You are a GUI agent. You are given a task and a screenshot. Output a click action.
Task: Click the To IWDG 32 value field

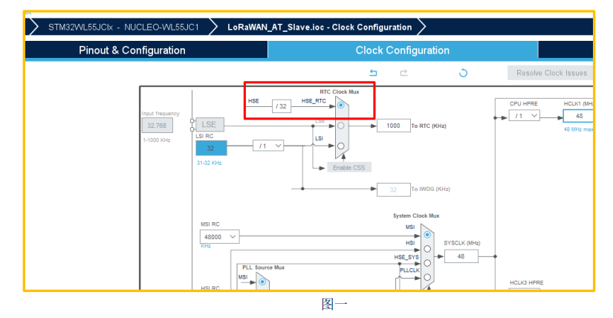pyautogui.click(x=393, y=189)
